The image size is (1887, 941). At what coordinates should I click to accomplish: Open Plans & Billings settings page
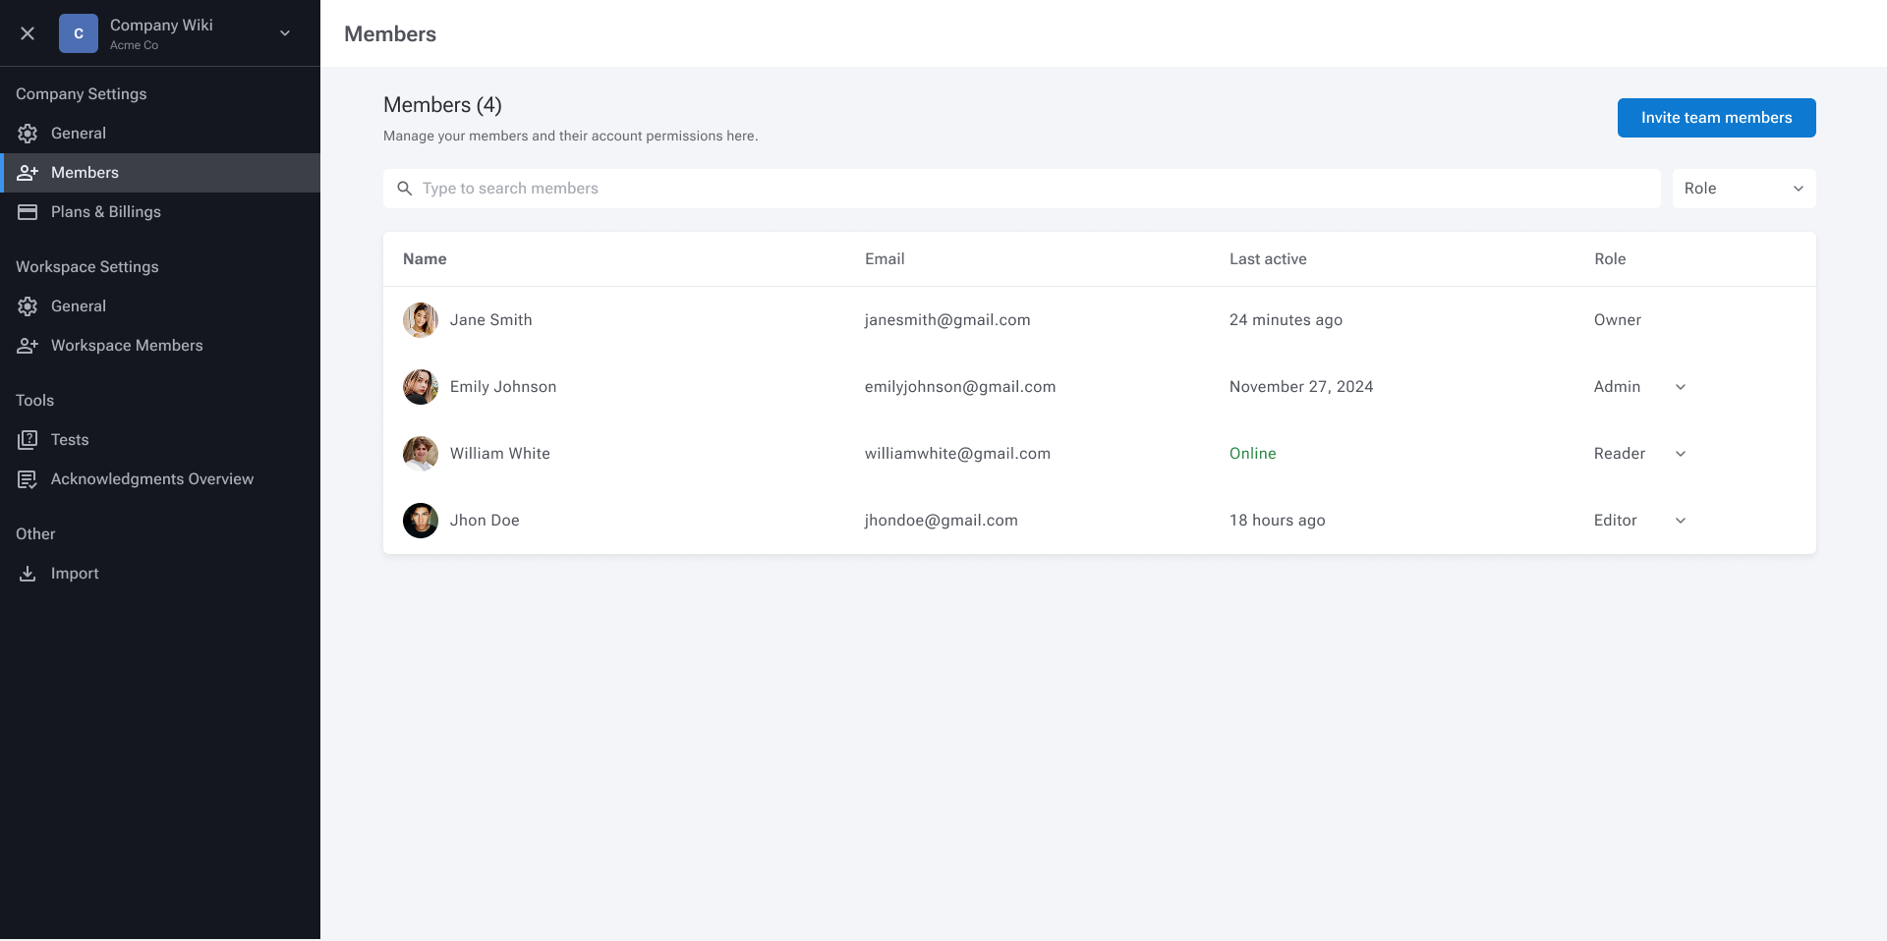pos(106,211)
